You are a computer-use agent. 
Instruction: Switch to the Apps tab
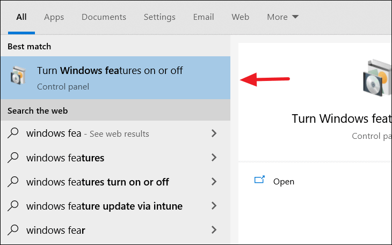[54, 17]
